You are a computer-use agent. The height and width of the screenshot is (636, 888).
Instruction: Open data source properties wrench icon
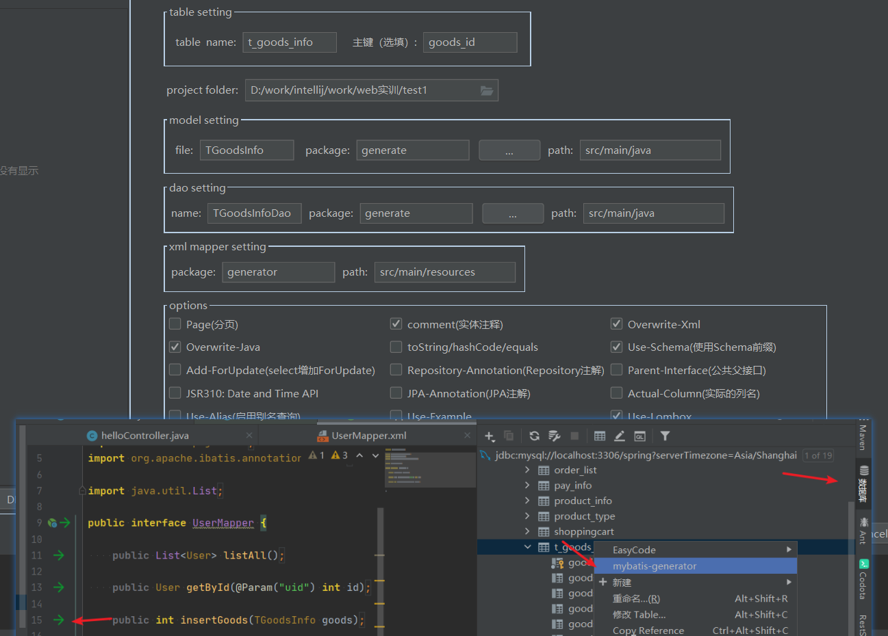(x=555, y=436)
